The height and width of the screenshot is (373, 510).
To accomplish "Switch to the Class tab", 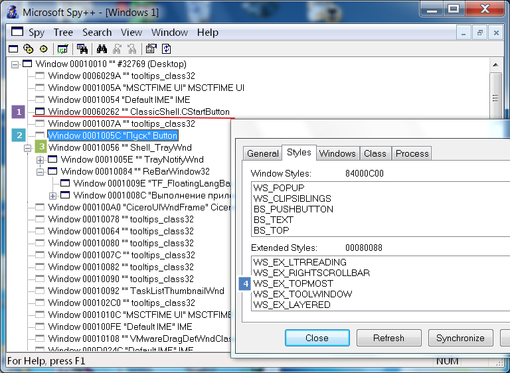I will click(x=375, y=153).
